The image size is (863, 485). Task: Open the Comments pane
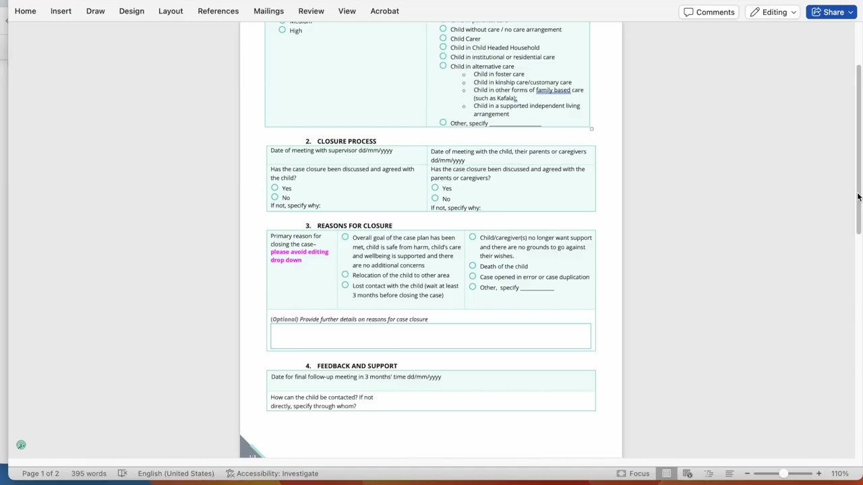tap(709, 12)
